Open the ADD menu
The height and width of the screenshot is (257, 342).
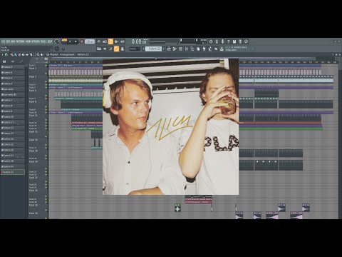13,41
